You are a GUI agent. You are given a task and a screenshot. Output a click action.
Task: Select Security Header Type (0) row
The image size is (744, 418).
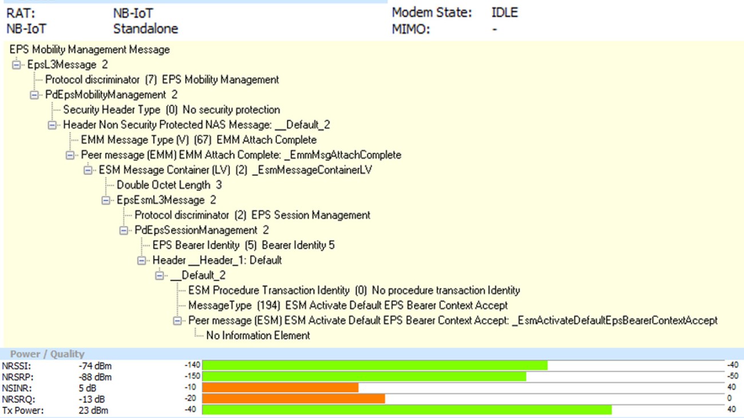click(x=172, y=110)
